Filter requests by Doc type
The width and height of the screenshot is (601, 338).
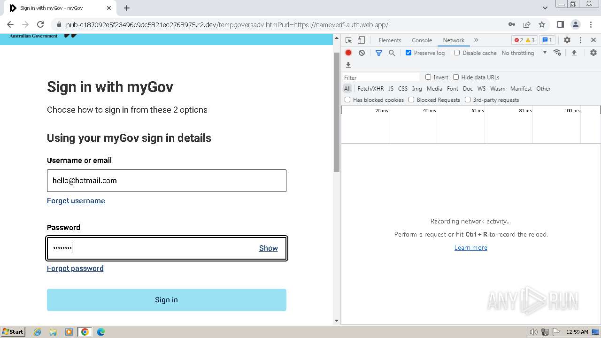468,89
